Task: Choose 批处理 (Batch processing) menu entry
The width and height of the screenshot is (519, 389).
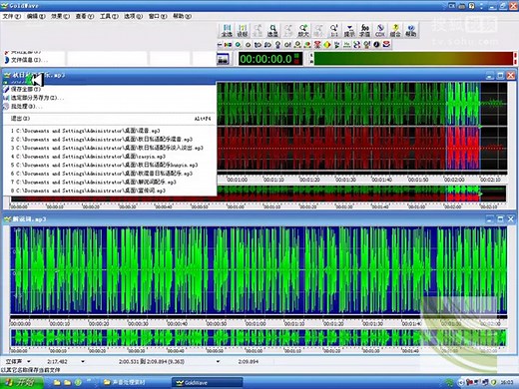Action: pos(109,107)
